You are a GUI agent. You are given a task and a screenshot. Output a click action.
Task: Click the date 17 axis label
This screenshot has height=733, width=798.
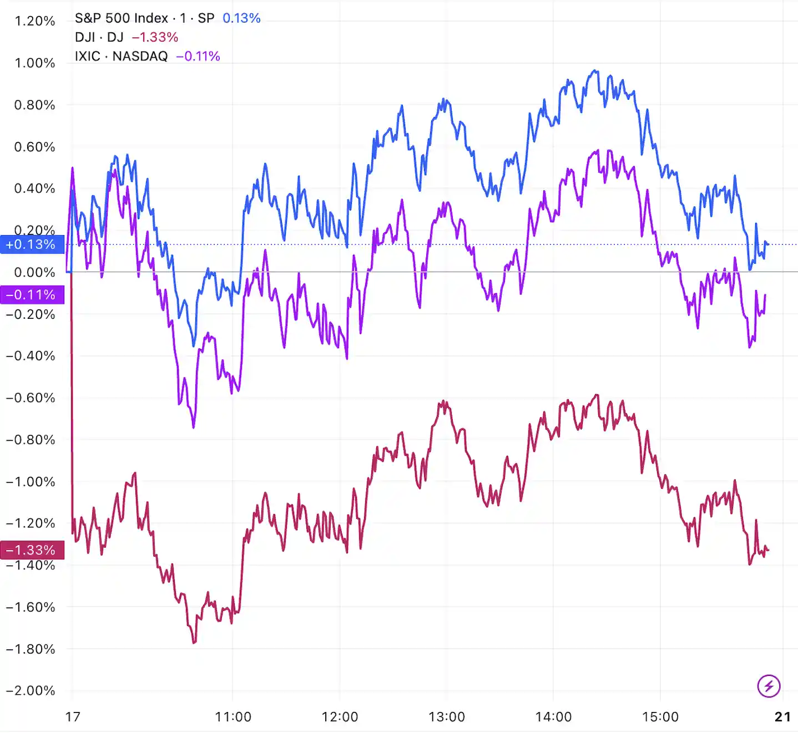pyautogui.click(x=73, y=717)
